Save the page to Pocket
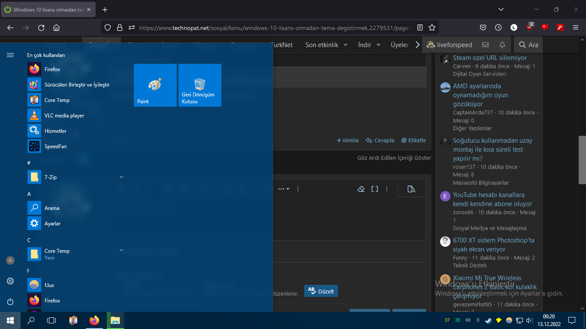Image resolution: width=586 pixels, height=329 pixels. (483, 27)
